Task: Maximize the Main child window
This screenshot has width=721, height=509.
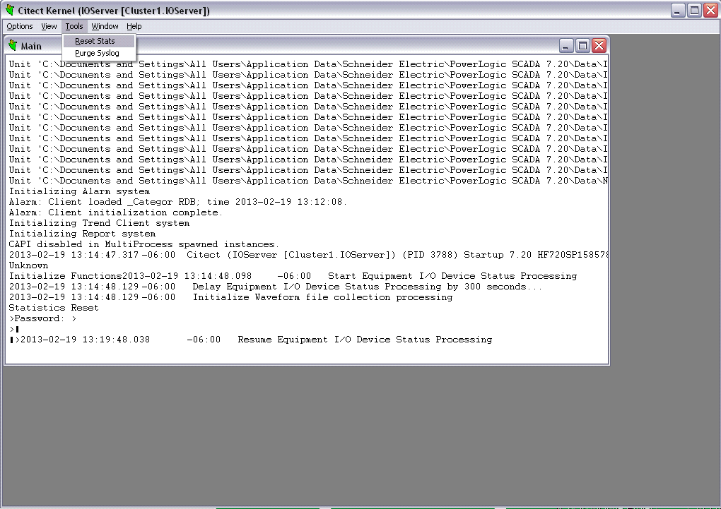Action: pos(582,45)
